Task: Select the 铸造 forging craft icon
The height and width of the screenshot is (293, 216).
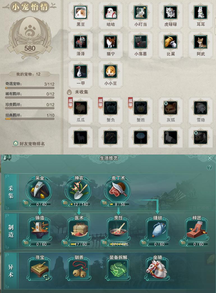Action: click(x=40, y=230)
